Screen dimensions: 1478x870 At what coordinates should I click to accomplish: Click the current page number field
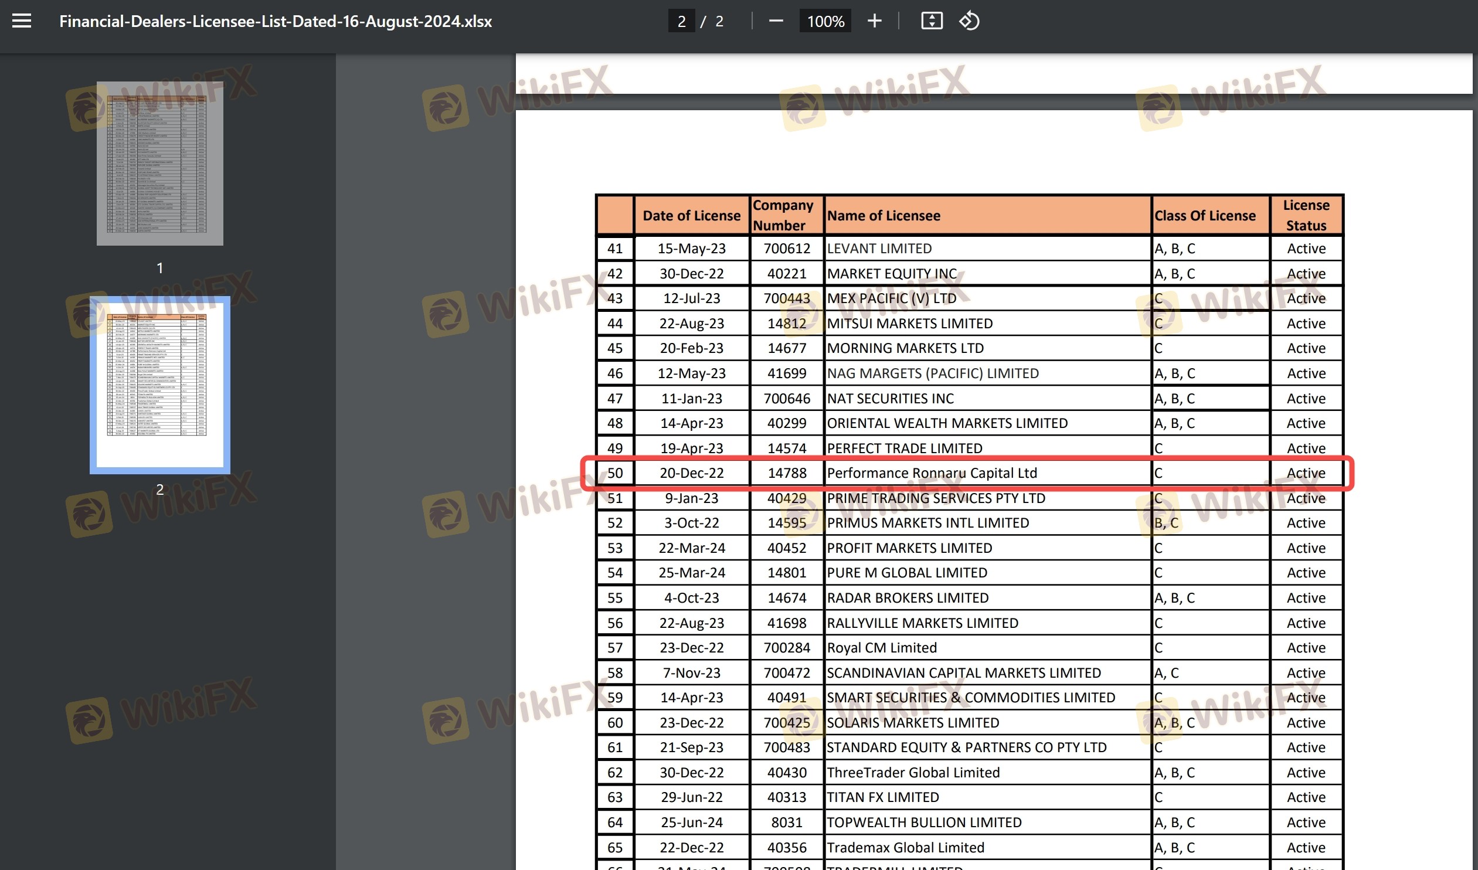[681, 22]
